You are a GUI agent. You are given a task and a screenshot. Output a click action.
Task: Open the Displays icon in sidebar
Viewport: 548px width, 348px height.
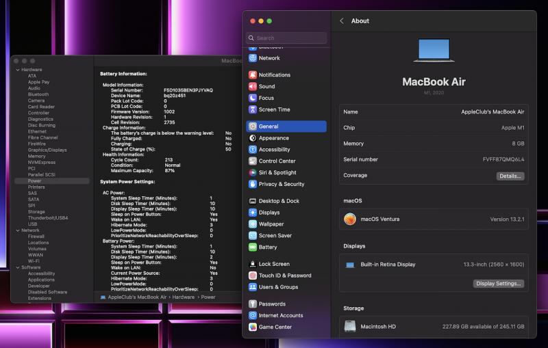coord(253,213)
